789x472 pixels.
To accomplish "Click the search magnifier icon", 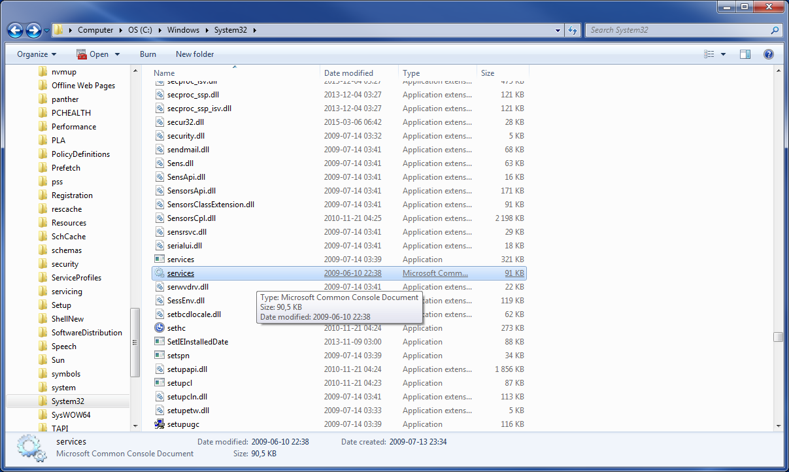I will point(775,30).
